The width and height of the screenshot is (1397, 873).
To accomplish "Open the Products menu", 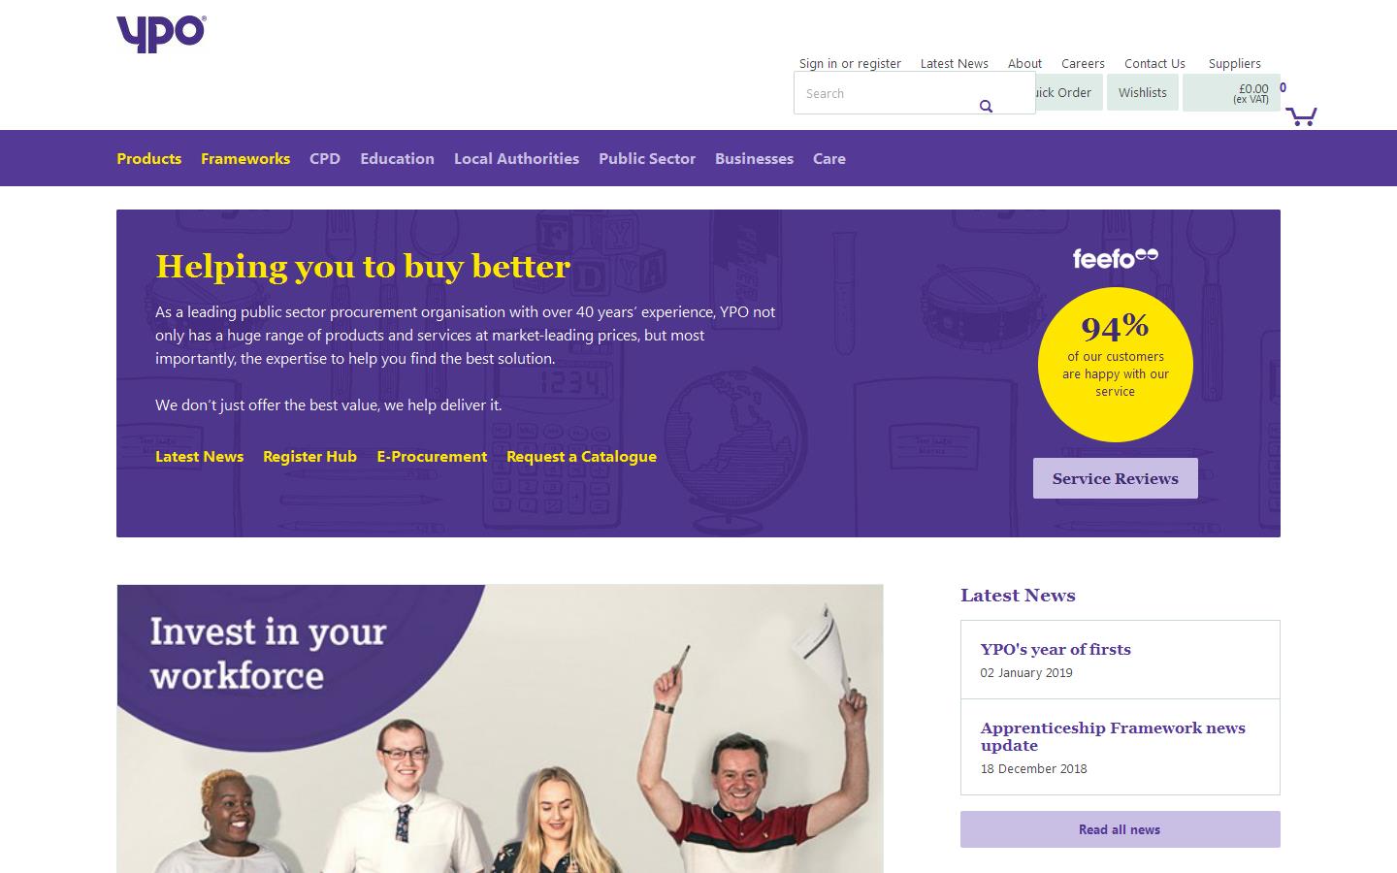I will (x=148, y=158).
